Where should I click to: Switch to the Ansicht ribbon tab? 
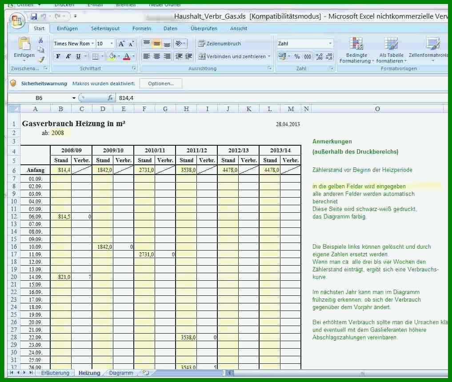point(238,28)
